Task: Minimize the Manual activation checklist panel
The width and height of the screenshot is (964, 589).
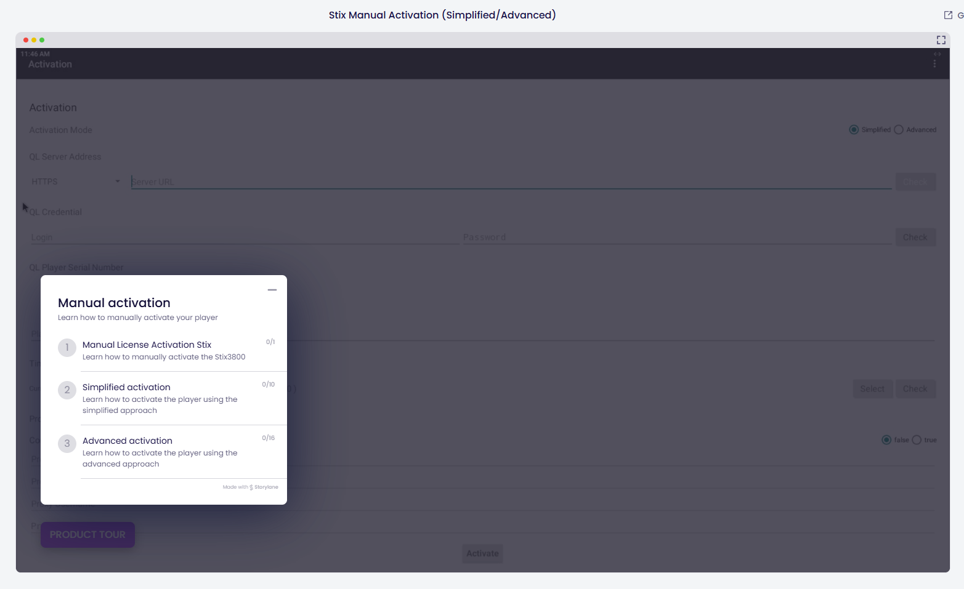Action: point(272,290)
